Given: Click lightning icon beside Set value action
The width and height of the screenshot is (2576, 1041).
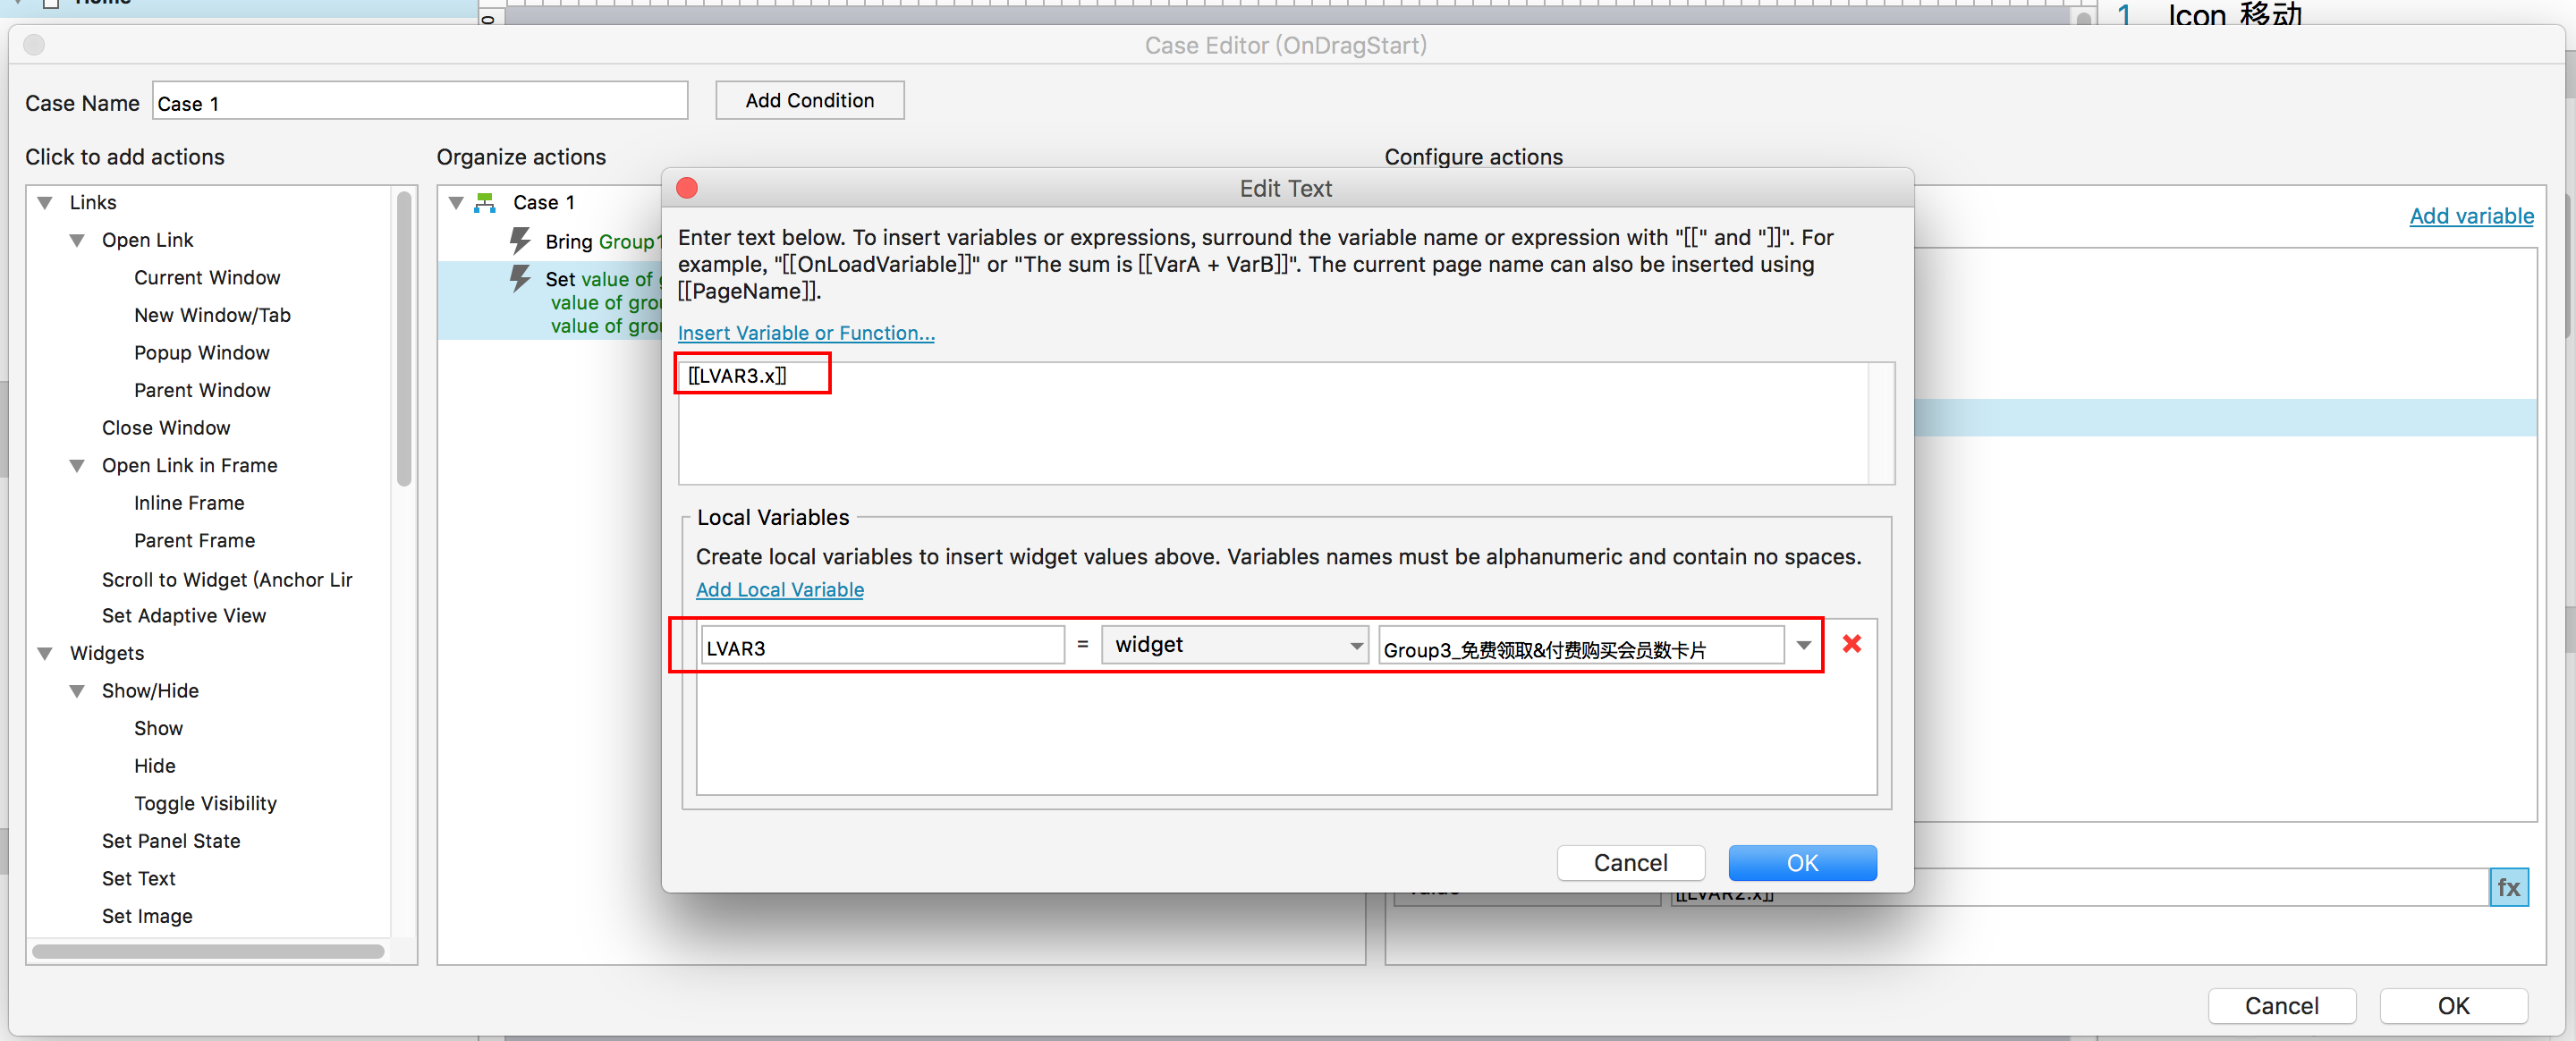Looking at the screenshot, I should [520, 278].
